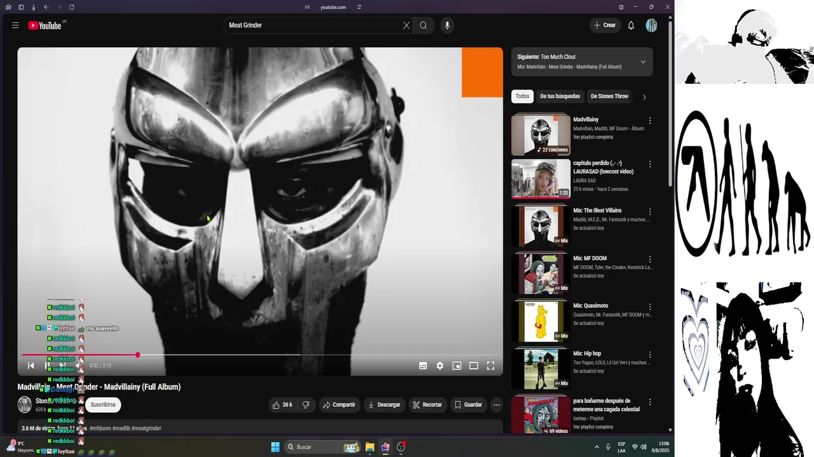Toggle browser sidebar panel icon
Screen dimensions: 814x457
20,7
